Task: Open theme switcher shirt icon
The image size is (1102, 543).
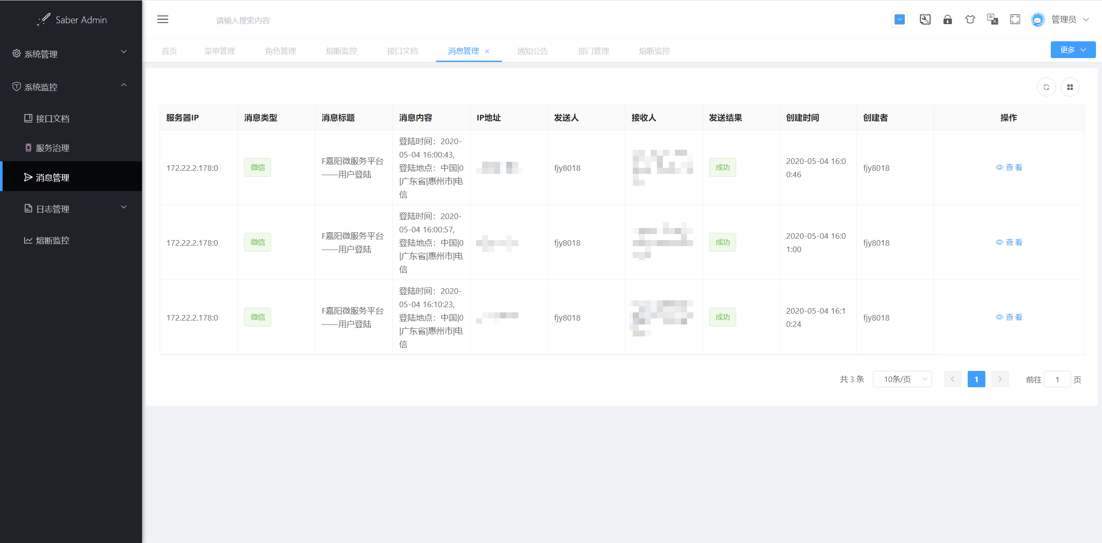Action: coord(970,19)
